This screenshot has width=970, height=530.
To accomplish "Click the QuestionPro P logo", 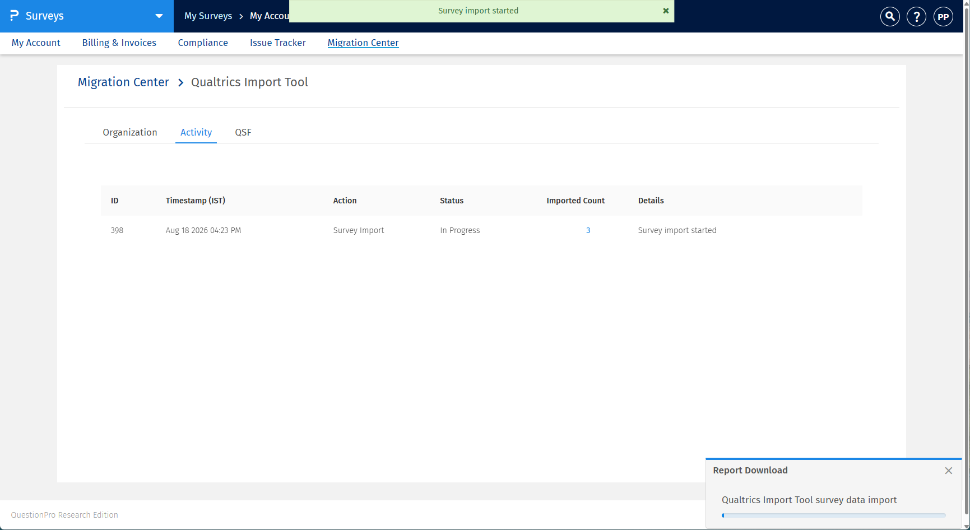I will point(15,16).
